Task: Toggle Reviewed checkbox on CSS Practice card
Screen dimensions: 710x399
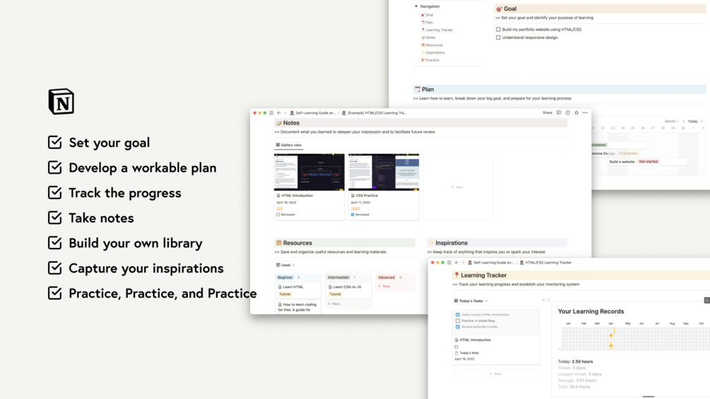Action: coord(353,215)
